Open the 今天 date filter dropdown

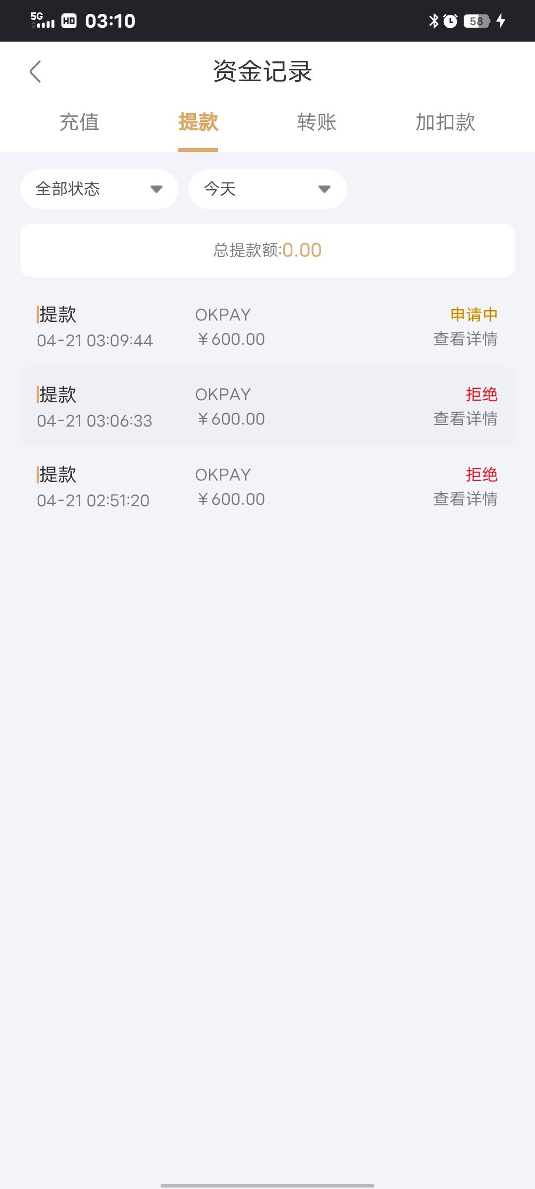pos(267,189)
